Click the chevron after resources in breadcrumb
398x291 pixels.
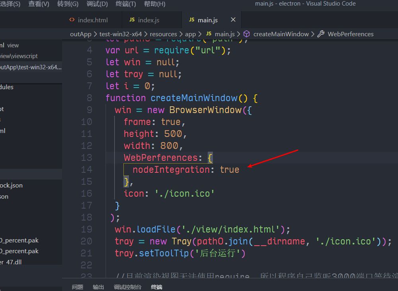181,34
